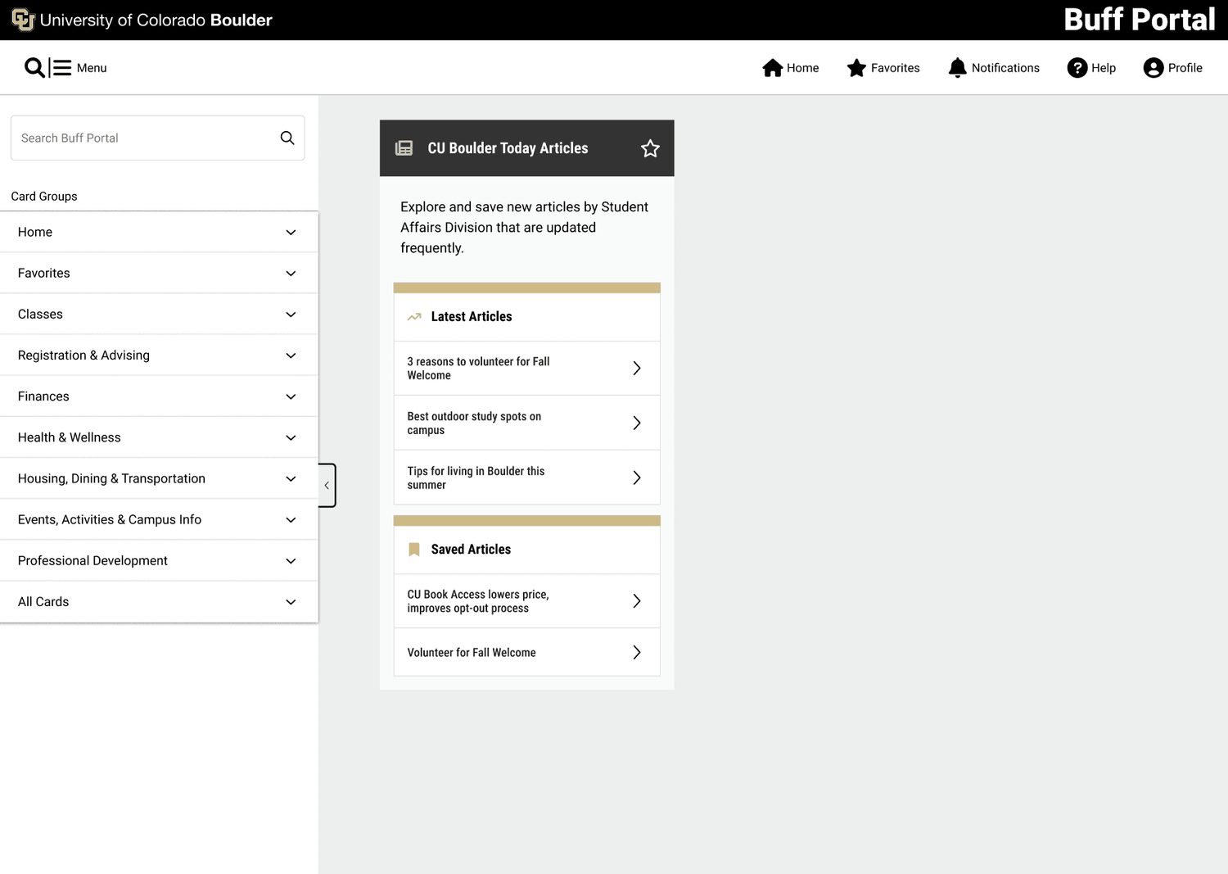Expand the Classes card group chevron
The width and height of the screenshot is (1228, 874).
pos(291,315)
